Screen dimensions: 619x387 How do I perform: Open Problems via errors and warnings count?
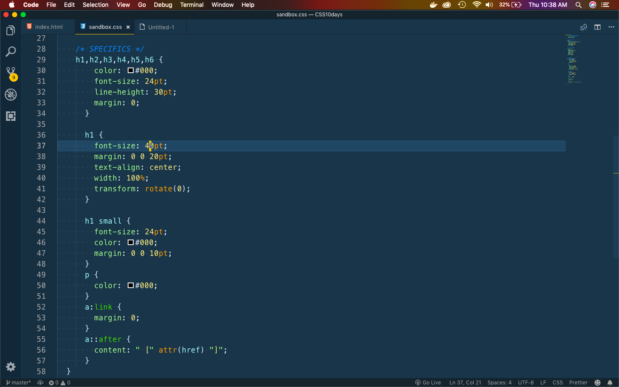click(x=59, y=383)
